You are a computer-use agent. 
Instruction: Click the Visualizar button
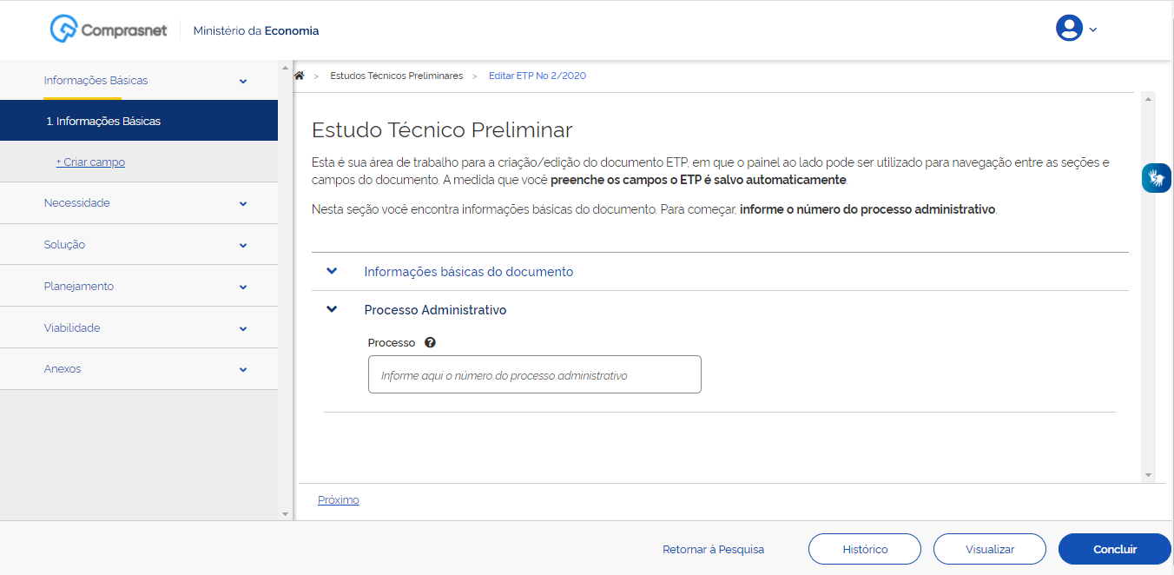click(989, 549)
